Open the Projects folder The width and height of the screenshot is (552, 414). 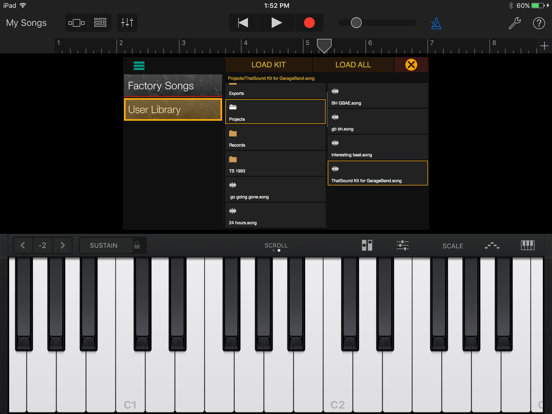[x=275, y=112]
